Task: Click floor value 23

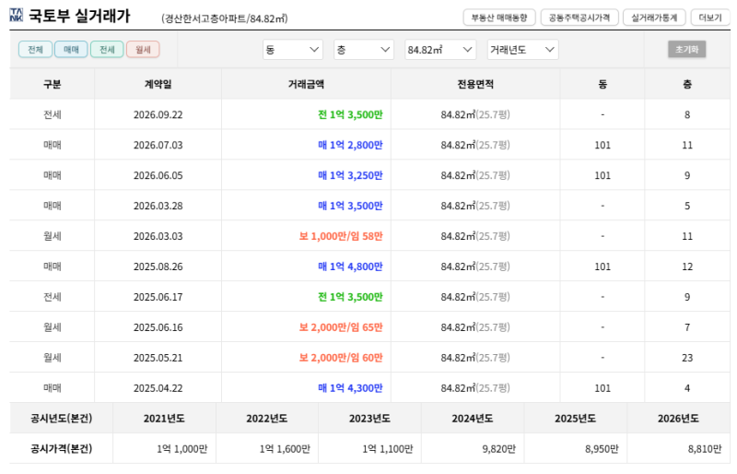Action: click(x=687, y=358)
